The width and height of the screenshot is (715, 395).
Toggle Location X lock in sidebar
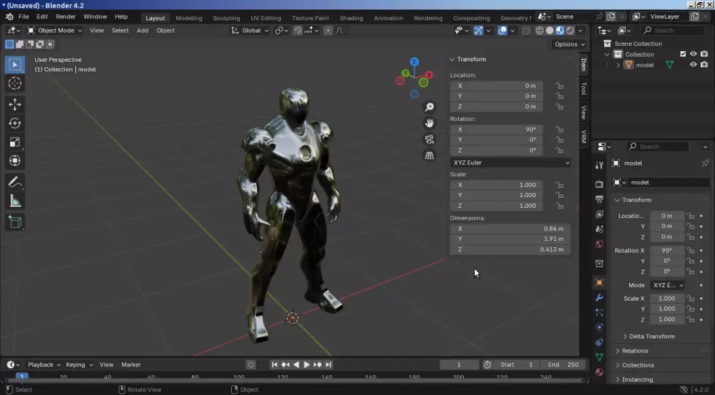click(x=559, y=86)
